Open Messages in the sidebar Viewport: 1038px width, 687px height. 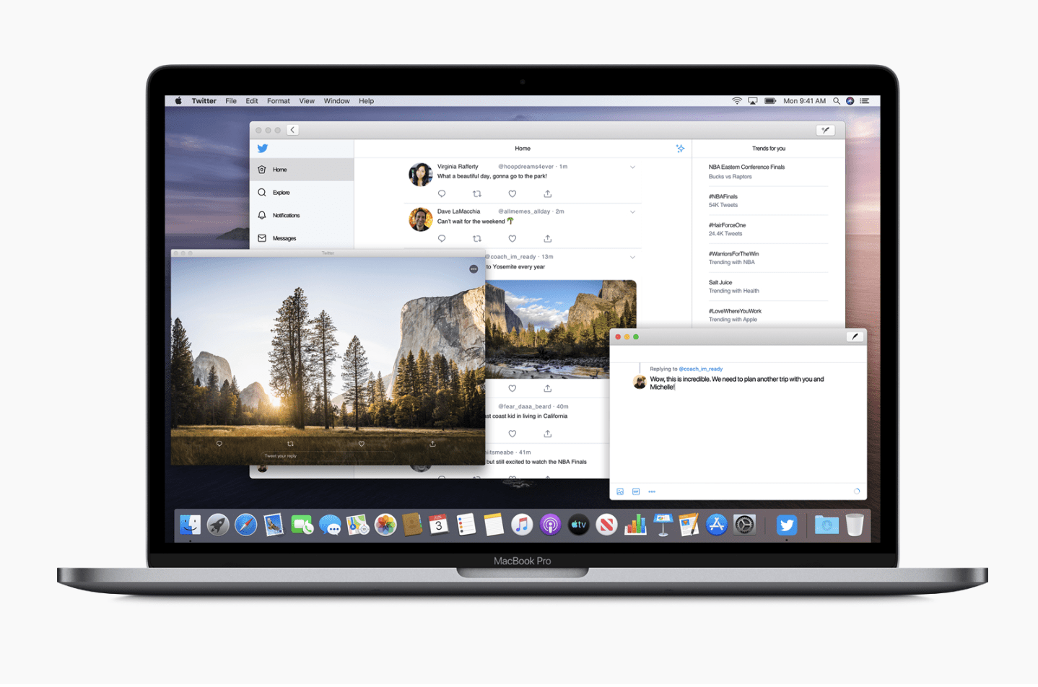point(302,238)
